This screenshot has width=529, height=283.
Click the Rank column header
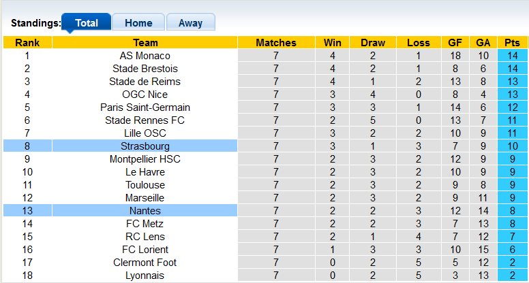pyautogui.click(x=27, y=43)
